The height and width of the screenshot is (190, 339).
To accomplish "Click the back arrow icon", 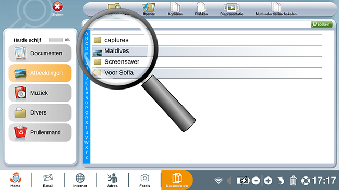I will click(x=281, y=181).
